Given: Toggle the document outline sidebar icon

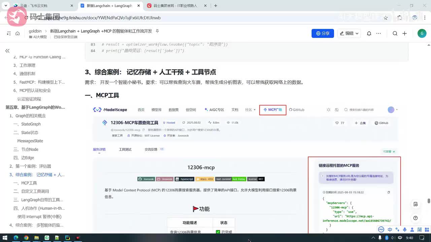Looking at the screenshot, I should point(9,34).
